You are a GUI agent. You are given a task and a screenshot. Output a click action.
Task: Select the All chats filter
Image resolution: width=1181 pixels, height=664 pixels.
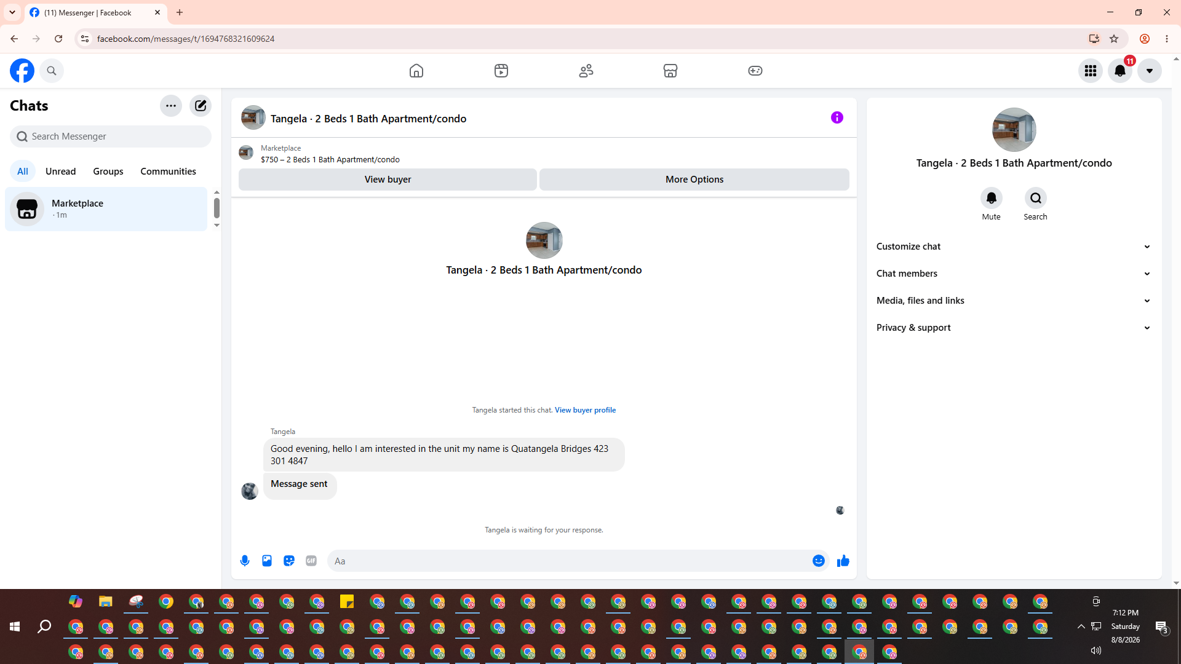(x=23, y=171)
